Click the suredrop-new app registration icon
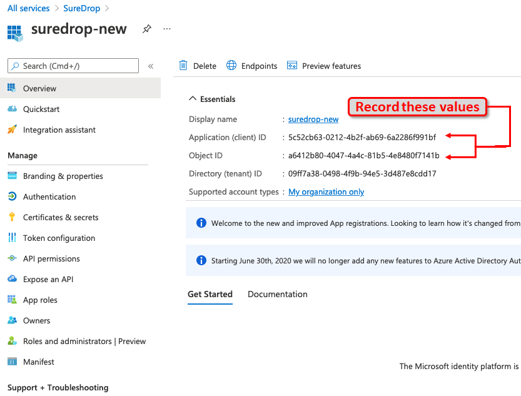521x396 pixels. (15, 33)
